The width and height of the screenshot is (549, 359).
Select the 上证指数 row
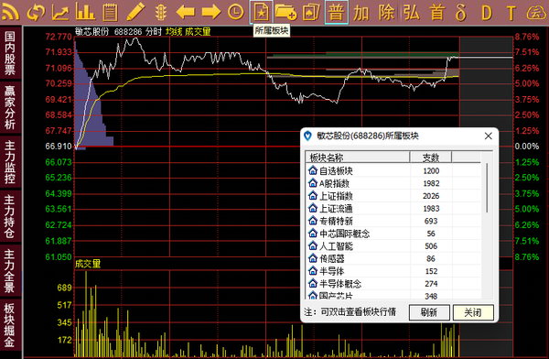(x=393, y=196)
